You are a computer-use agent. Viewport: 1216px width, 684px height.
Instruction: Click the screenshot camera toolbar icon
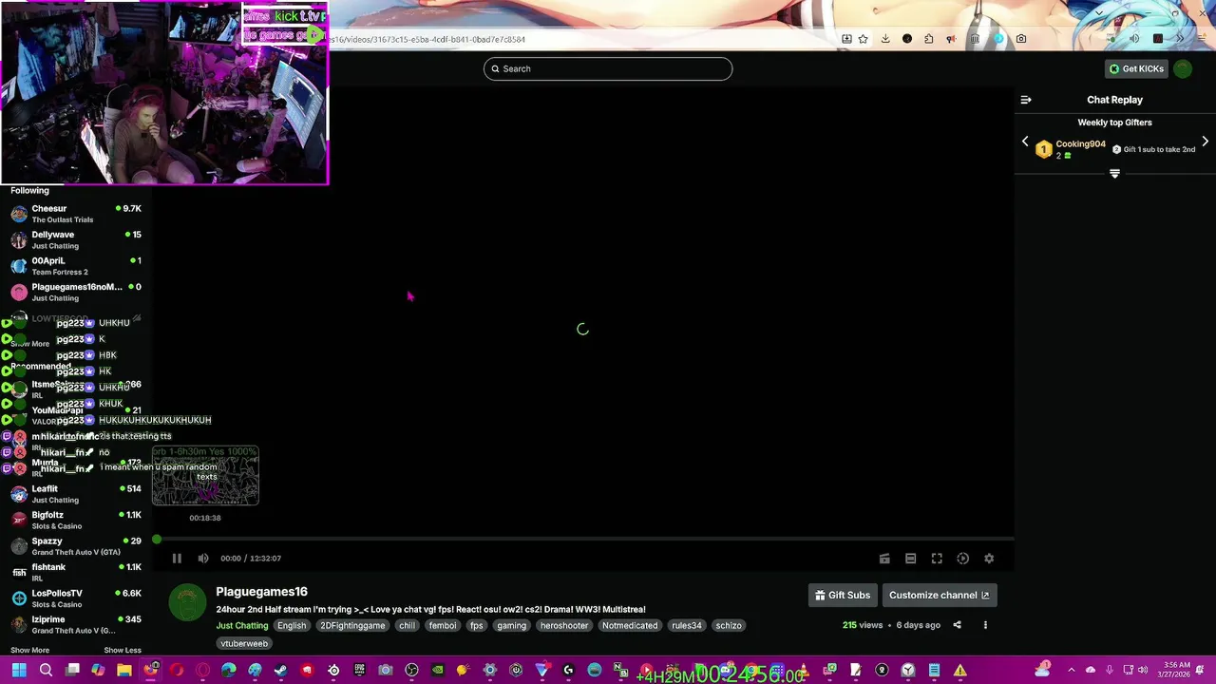pos(1021,39)
